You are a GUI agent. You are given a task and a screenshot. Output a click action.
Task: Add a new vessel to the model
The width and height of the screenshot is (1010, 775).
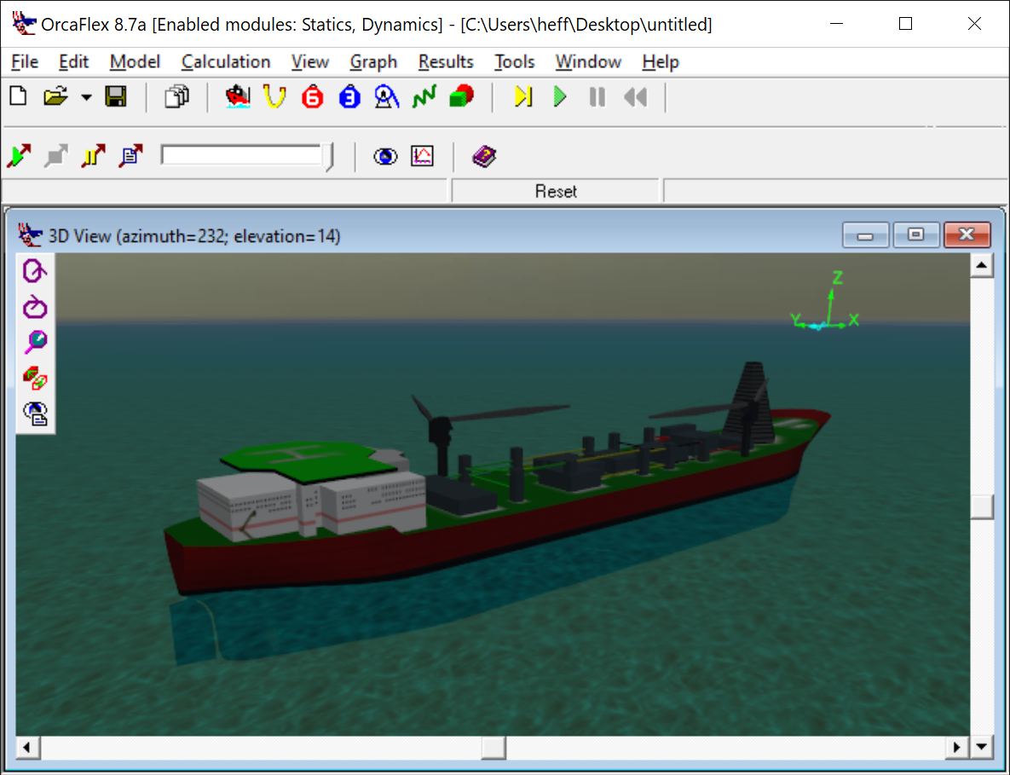[x=237, y=96]
